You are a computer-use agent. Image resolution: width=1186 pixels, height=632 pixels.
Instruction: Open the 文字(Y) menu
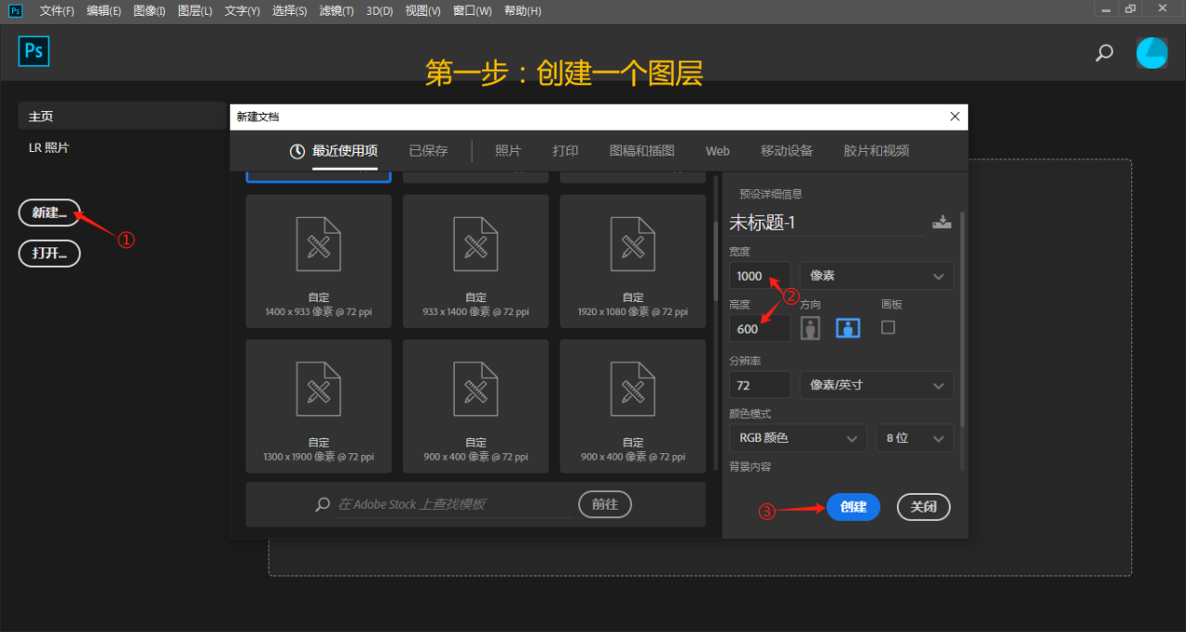pos(242,11)
